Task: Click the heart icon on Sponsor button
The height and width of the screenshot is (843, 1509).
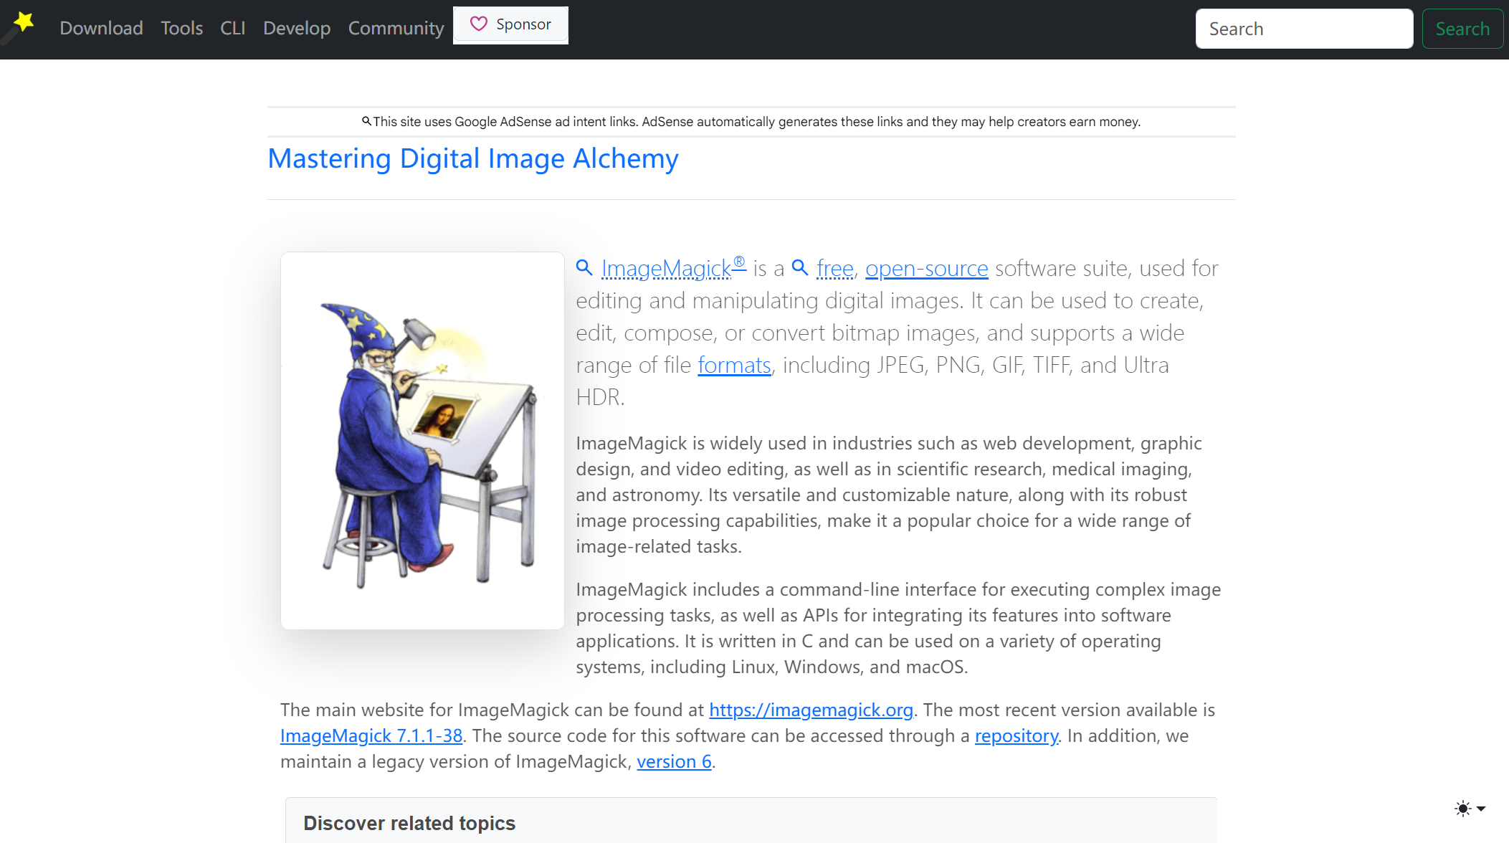Action: (x=478, y=24)
